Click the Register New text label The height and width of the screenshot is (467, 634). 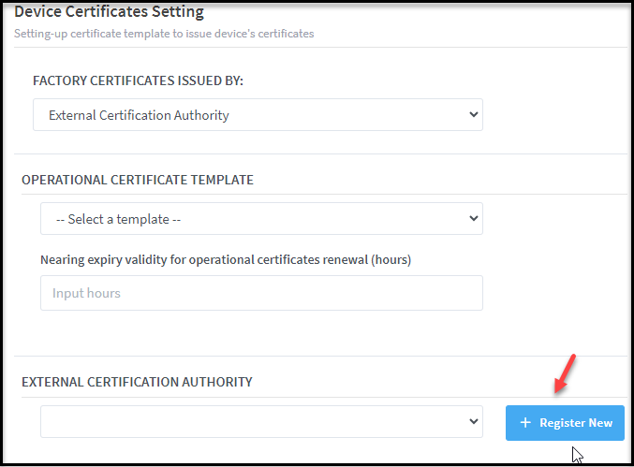(x=576, y=423)
